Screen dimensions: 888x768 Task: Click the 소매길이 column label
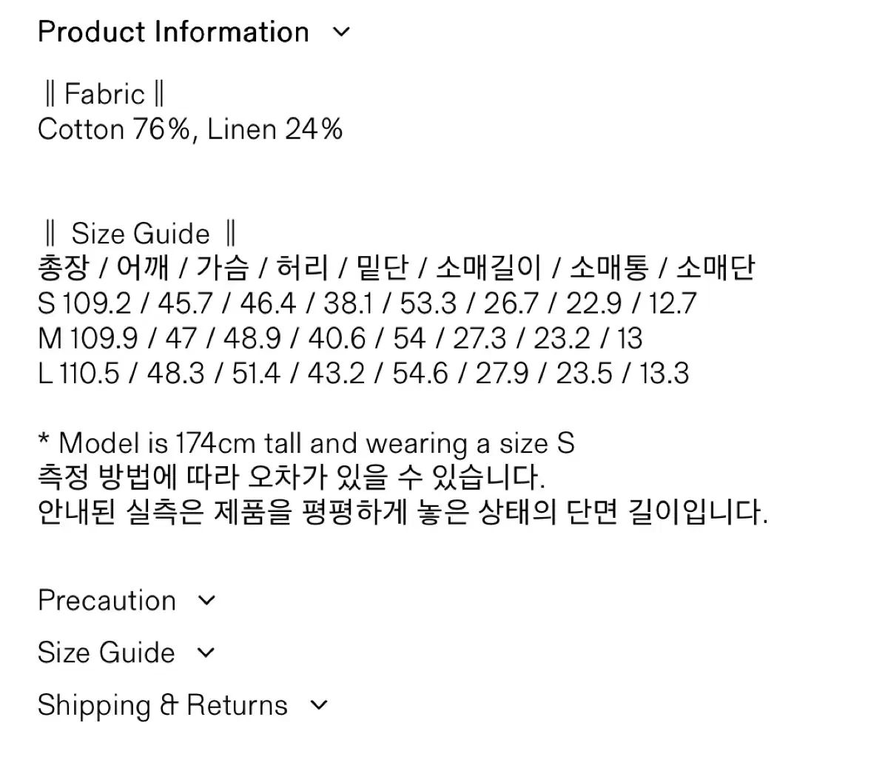pos(488,268)
